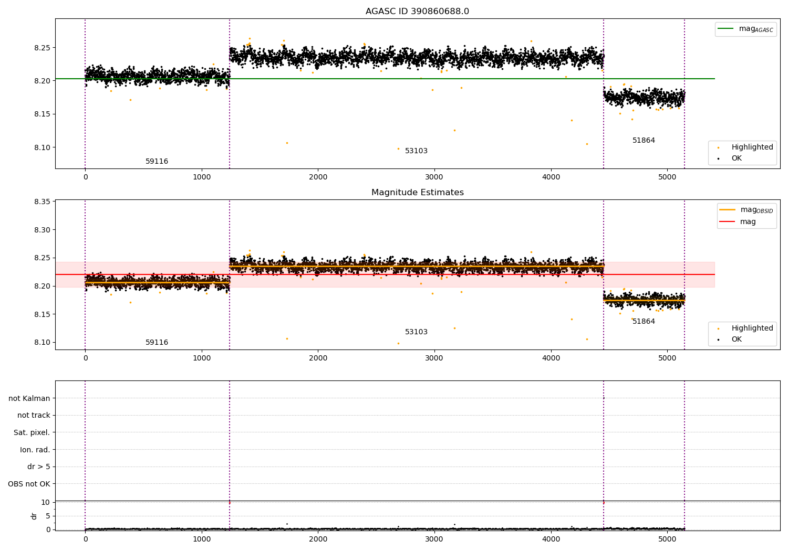
Task: Click the 'dr' y-axis label
Action: (x=34, y=516)
